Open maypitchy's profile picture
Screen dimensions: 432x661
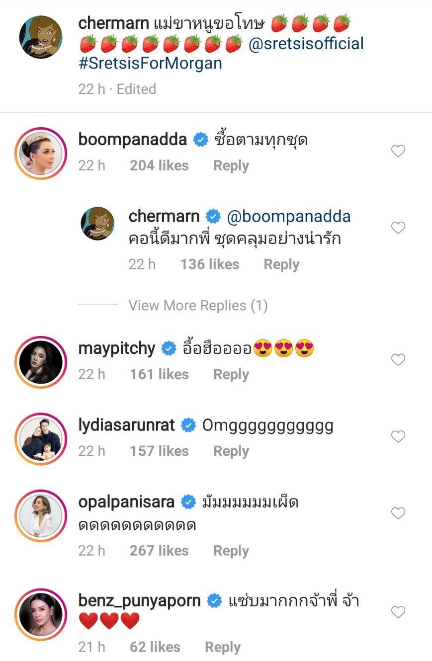point(41,361)
